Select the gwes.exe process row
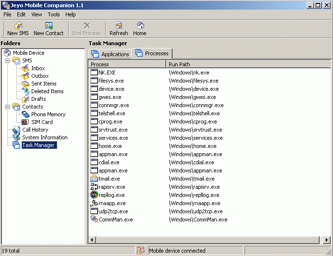333x256 pixels. tap(209, 97)
